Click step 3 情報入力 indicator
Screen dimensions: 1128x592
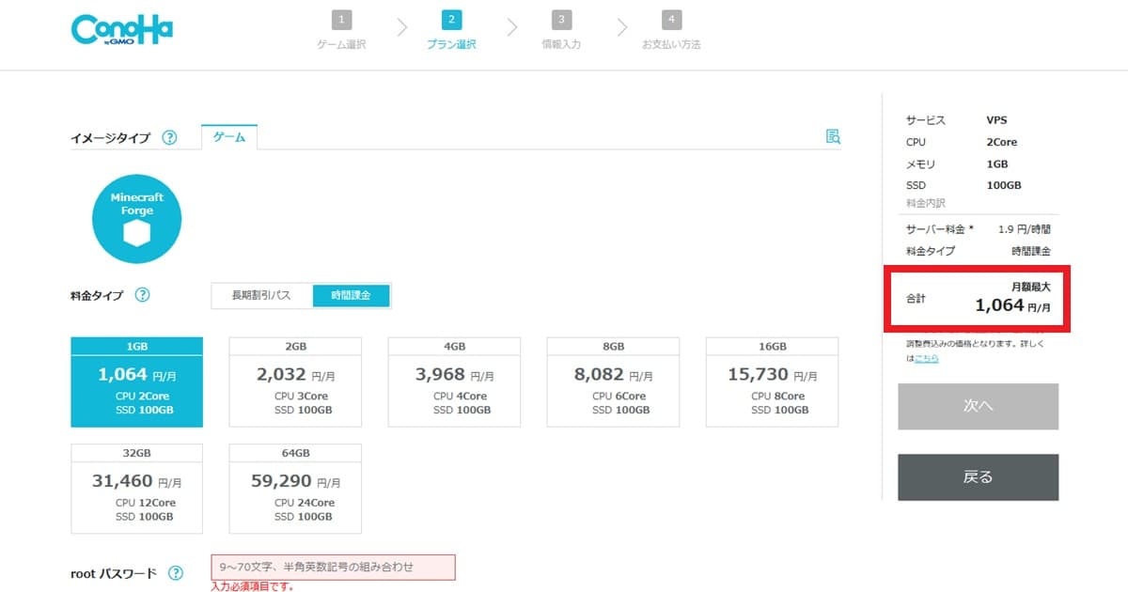coord(561,30)
